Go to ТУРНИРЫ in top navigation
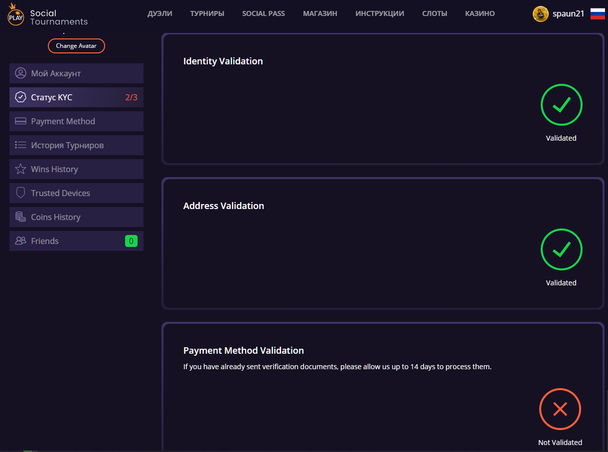This screenshot has height=452, width=608. 207,13
